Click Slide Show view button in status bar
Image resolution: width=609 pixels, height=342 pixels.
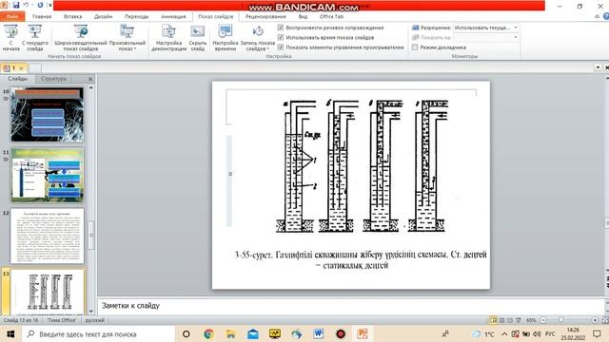518,320
